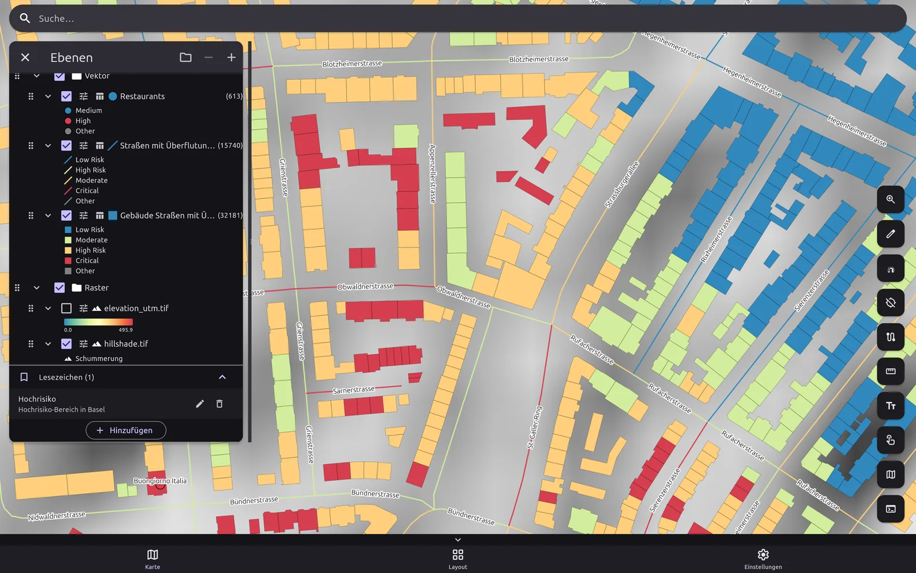916x573 pixels.
Task: Toggle visibility of hillshade.tif layer
Action: coord(66,344)
